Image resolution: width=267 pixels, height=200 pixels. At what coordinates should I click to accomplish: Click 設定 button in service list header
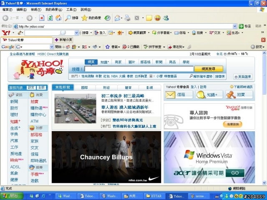(x=31, y=87)
